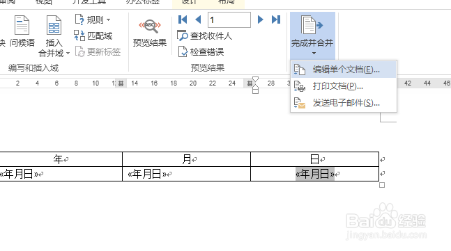Image resolution: width=451 pixels, height=251 pixels.
Task: Click the ruler indent marker
Action: [x=255, y=86]
